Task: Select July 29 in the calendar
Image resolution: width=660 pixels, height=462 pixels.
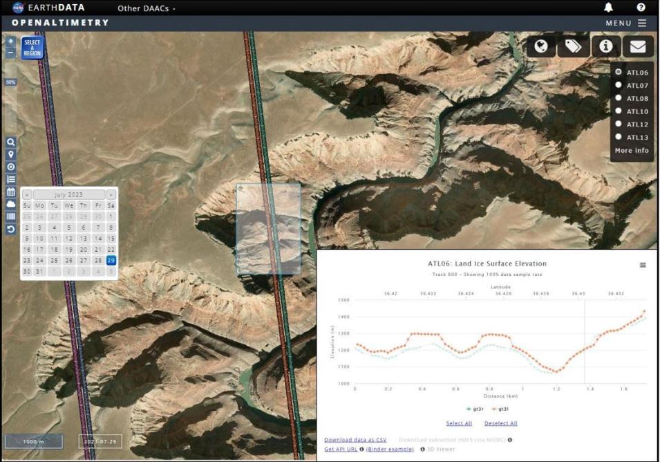Action: [x=111, y=260]
